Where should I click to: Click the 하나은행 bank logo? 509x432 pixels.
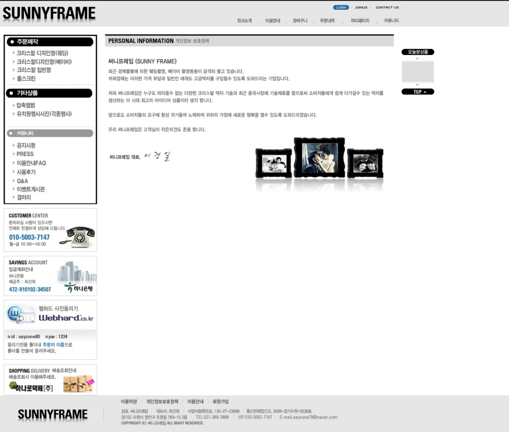tap(79, 288)
